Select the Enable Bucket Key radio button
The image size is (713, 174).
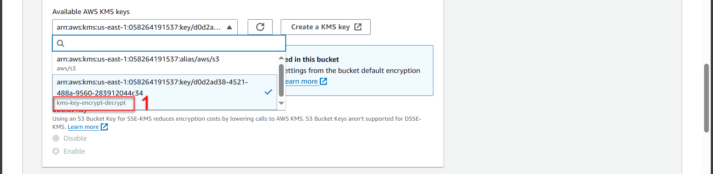(56, 151)
